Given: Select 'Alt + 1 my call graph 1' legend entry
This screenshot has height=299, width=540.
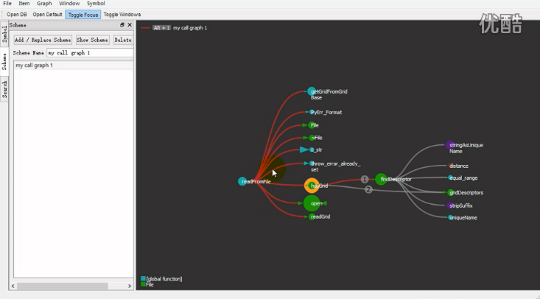Looking at the screenshot, I should coord(174,28).
